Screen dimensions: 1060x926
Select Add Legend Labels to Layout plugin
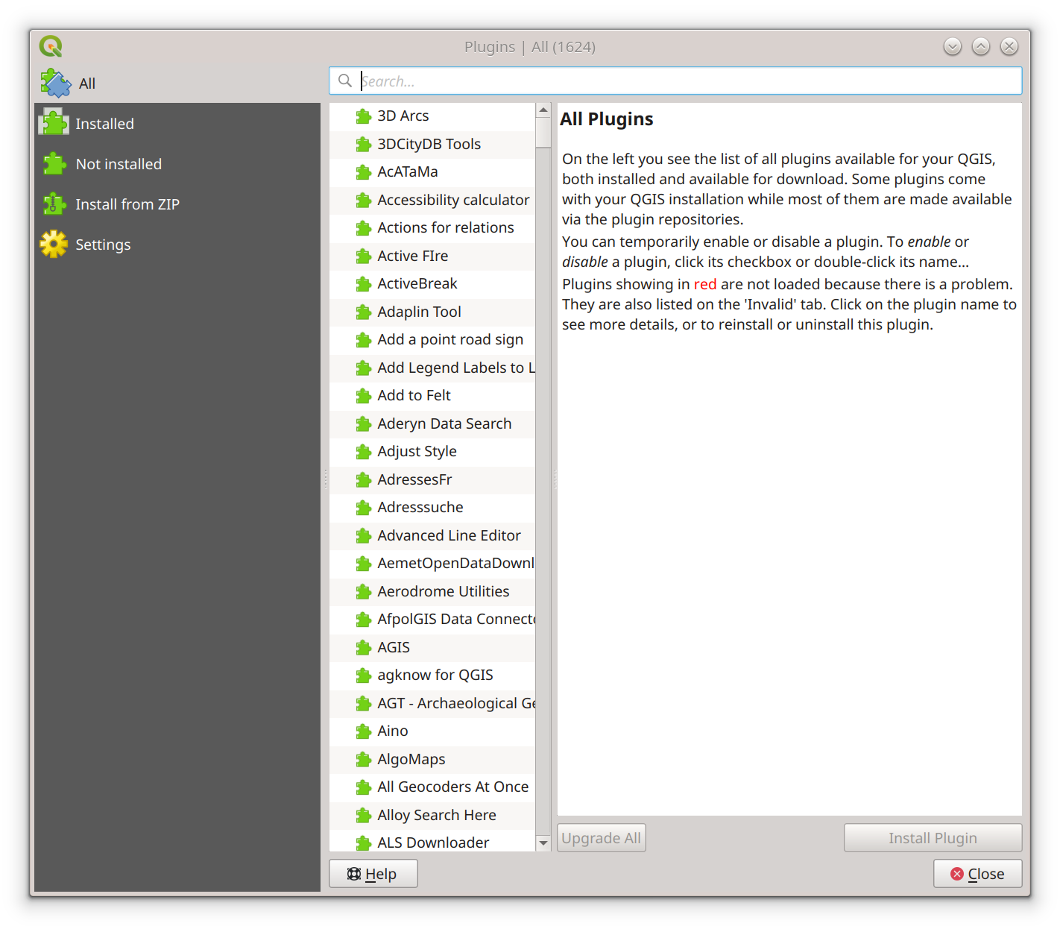coord(432,368)
